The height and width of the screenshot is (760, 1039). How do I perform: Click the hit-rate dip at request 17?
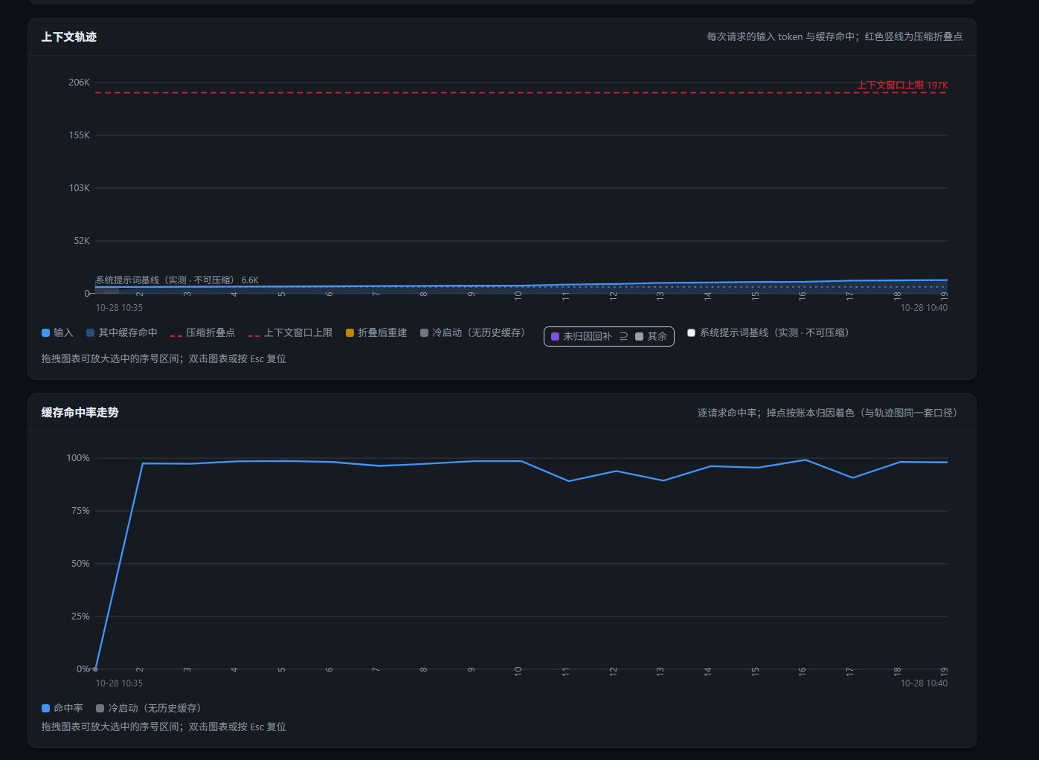tap(852, 477)
